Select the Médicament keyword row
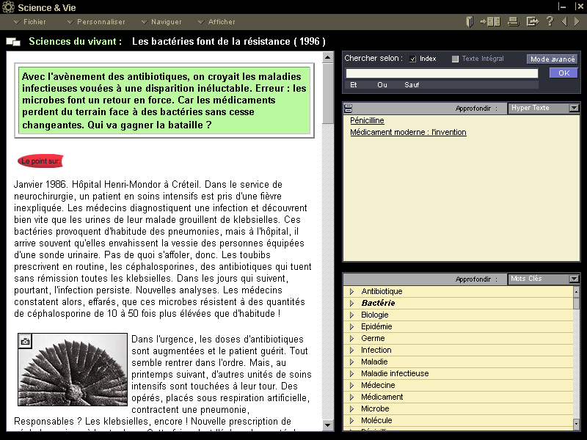This screenshot has height=440, width=587. pos(459,397)
